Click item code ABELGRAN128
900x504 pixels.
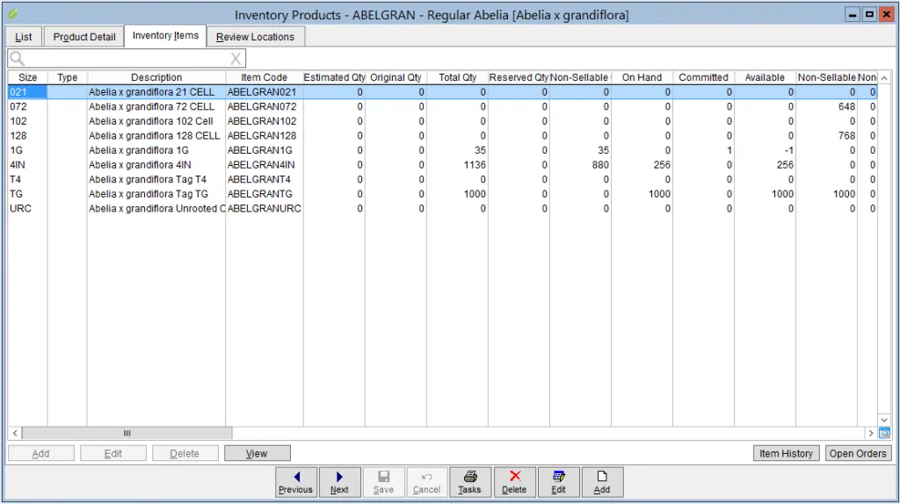(262, 136)
